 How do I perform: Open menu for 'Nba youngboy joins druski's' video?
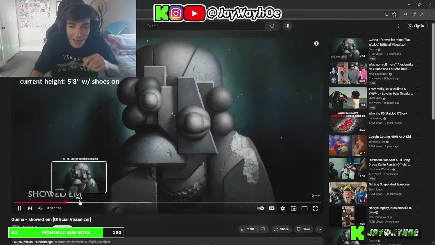tap(418, 208)
